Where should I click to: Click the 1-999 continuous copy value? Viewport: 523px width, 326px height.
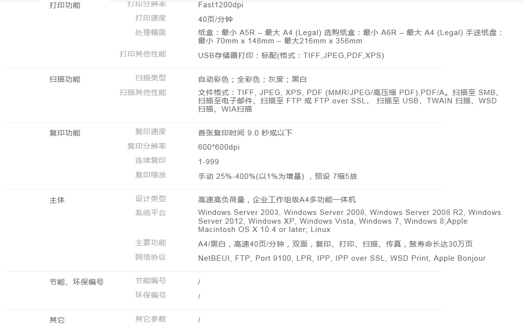pos(208,162)
